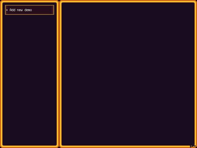The width and height of the screenshot is (197, 148).
Task: Click the top border of the left panel
Action: [30, 2]
